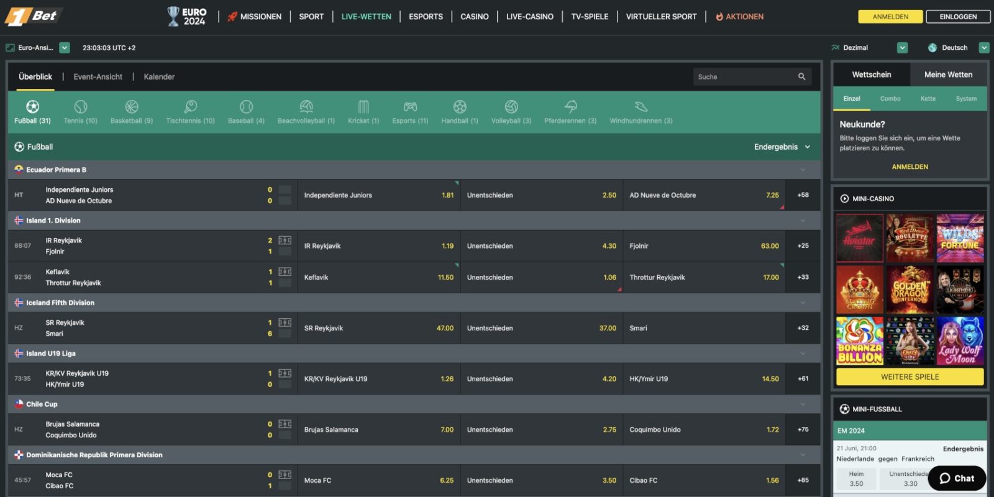Screen dimensions: 994x497
Task: Open the Bonanza Billion game thumbnail
Action: pos(860,340)
